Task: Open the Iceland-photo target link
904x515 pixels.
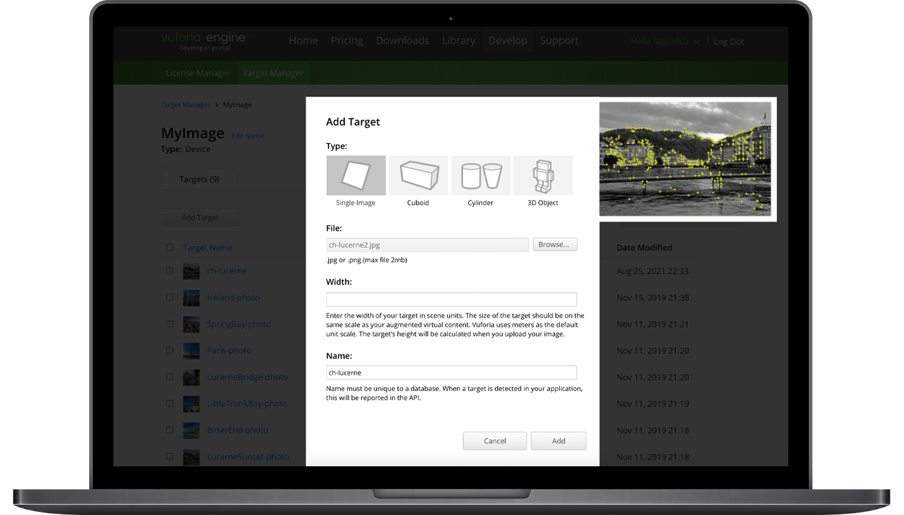Action: coord(233,297)
